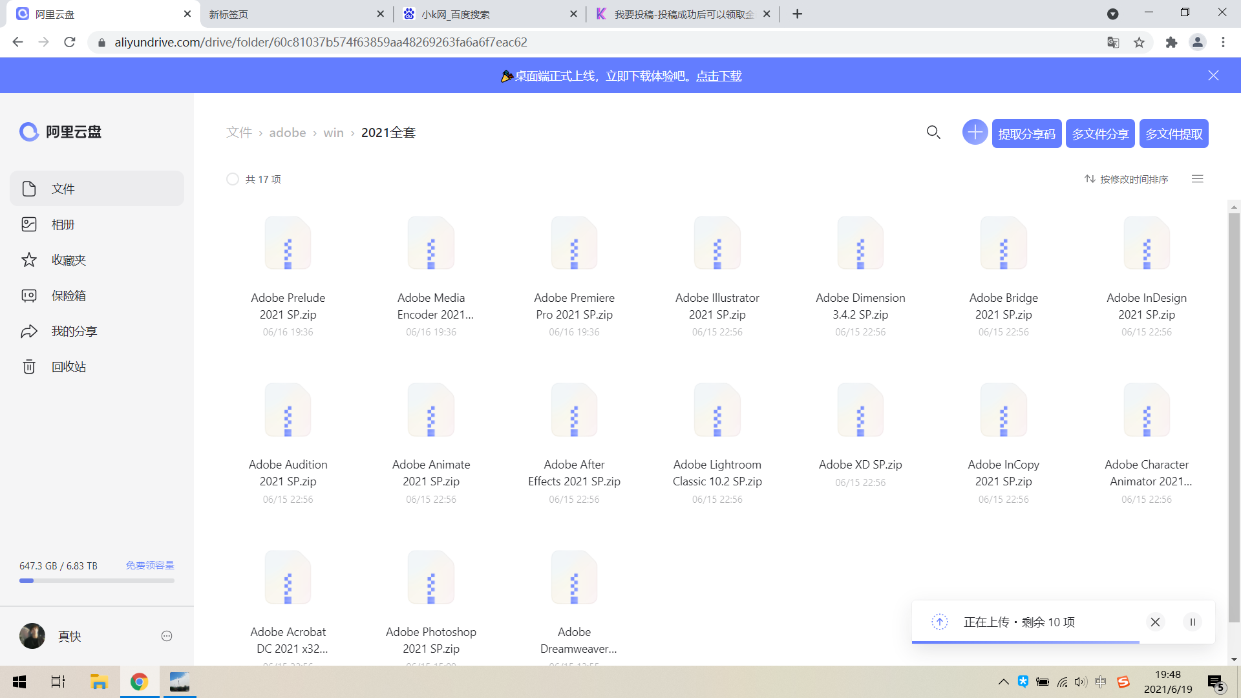Viewport: 1241px width, 698px height.
Task: Open the search icon
Action: coord(933,132)
